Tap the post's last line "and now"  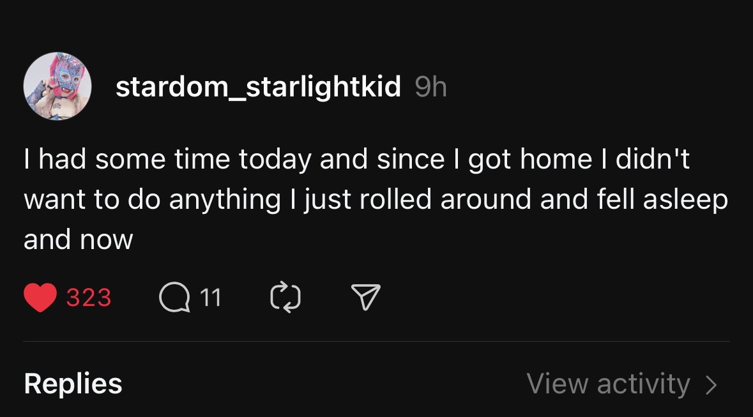point(79,239)
